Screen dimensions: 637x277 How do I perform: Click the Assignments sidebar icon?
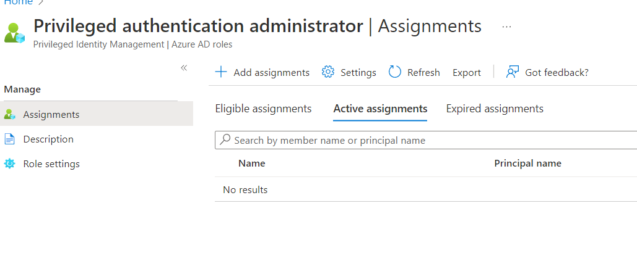click(x=9, y=115)
